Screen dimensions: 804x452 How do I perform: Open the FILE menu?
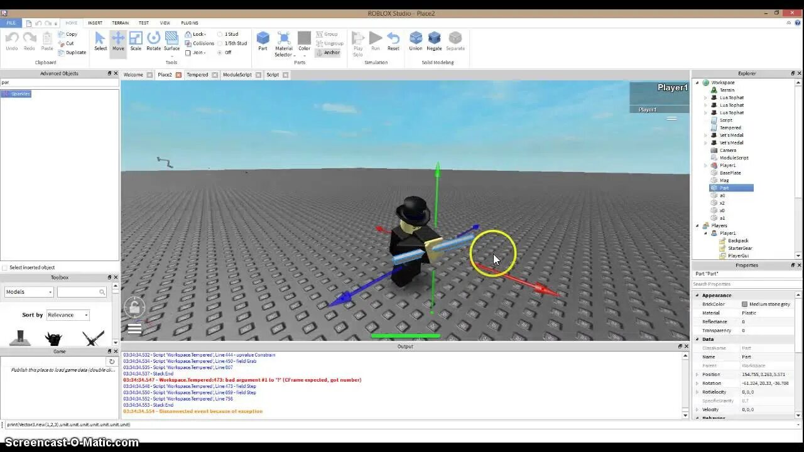coord(11,23)
